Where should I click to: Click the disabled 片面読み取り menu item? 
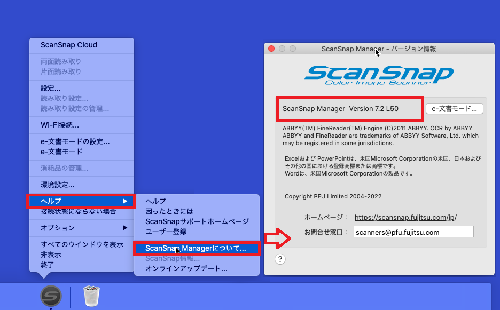click(x=82, y=71)
